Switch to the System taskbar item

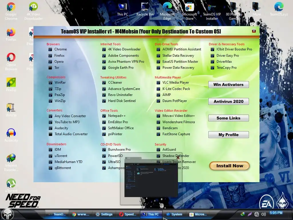point(174,214)
